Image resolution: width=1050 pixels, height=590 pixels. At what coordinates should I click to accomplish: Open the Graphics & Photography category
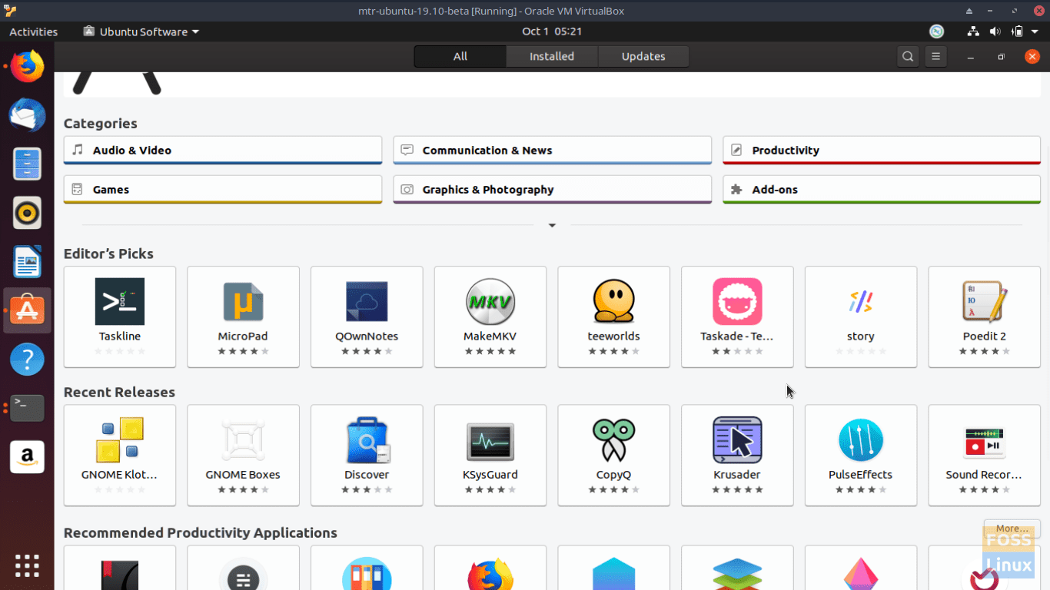(x=552, y=189)
